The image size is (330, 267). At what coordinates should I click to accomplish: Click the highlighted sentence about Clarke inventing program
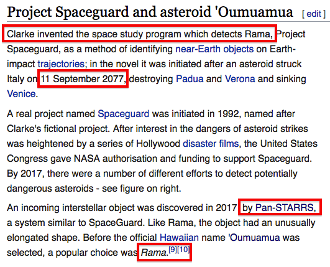point(140,34)
